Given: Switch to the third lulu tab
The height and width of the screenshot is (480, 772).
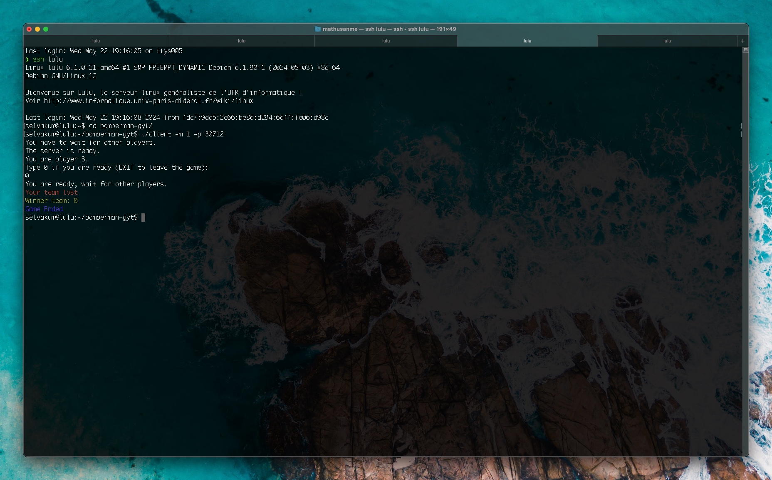Looking at the screenshot, I should tap(386, 41).
